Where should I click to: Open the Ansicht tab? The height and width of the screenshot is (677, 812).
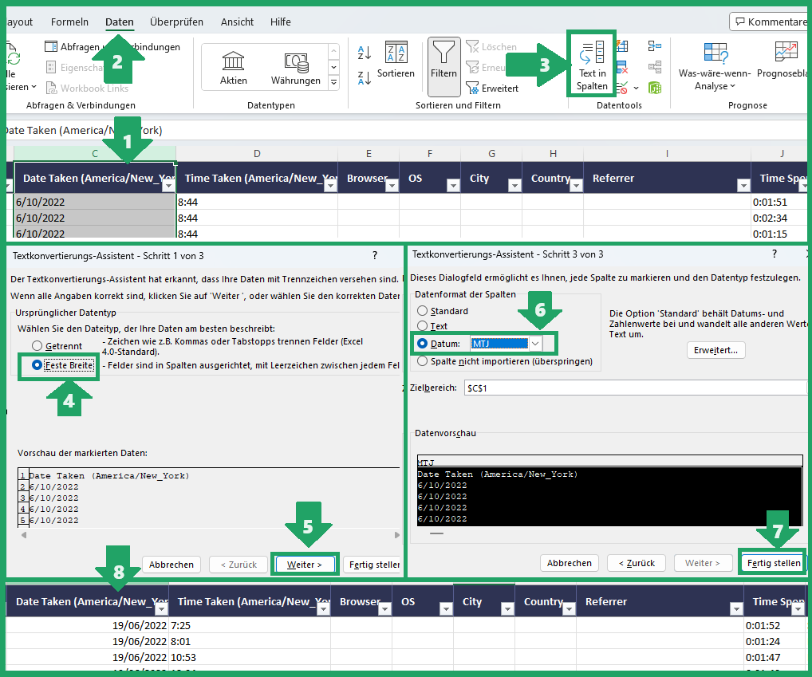(237, 22)
